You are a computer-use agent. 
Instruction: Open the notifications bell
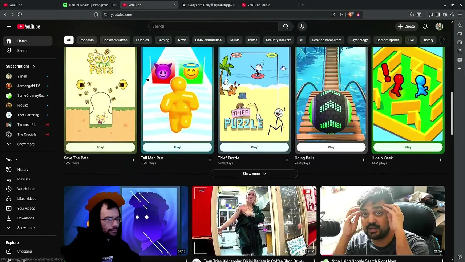pos(425,26)
